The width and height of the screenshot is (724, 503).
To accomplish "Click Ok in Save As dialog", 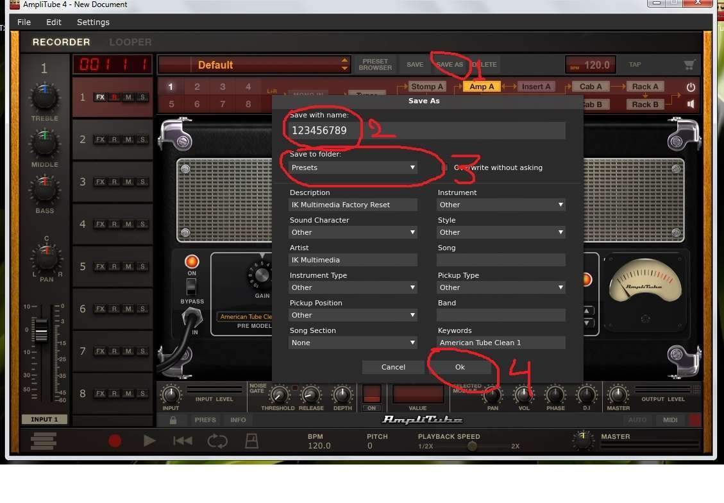I will pos(460,367).
